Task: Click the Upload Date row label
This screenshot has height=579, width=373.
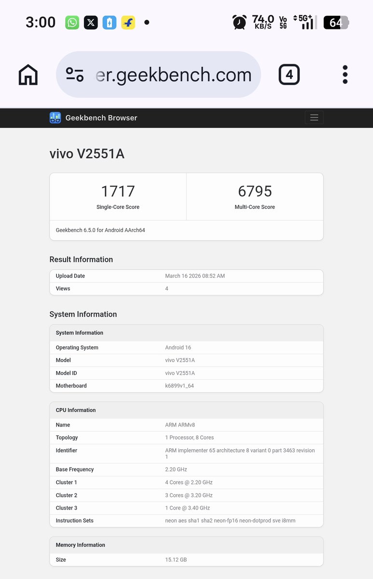Action: click(70, 276)
